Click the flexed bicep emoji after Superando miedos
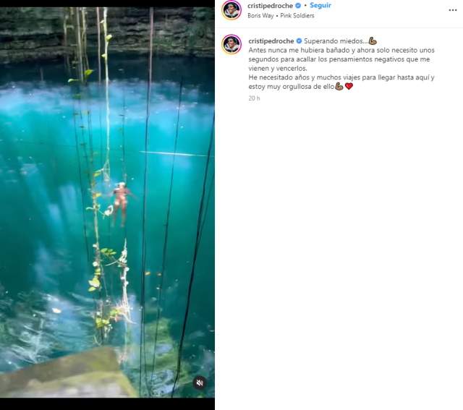This screenshot has height=410, width=463. tap(373, 40)
